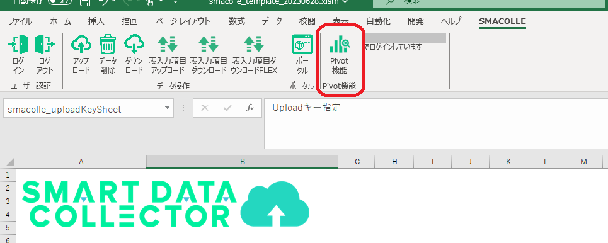Open the 開発 tab
608x243 pixels.
click(416, 21)
